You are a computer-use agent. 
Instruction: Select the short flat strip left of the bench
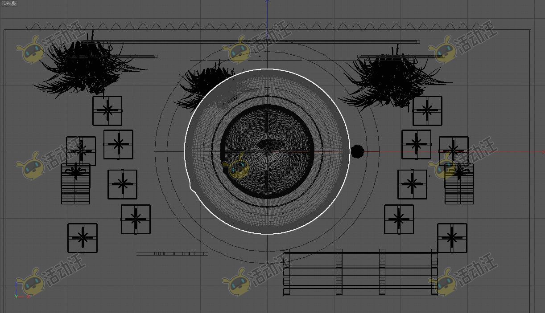[172, 254]
